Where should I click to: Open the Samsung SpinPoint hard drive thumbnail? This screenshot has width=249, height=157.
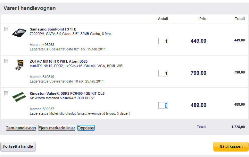19,33
